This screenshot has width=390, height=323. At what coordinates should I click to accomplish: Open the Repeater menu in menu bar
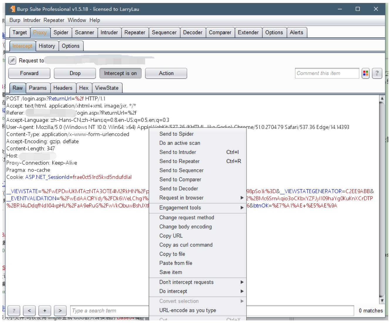[x=54, y=20]
